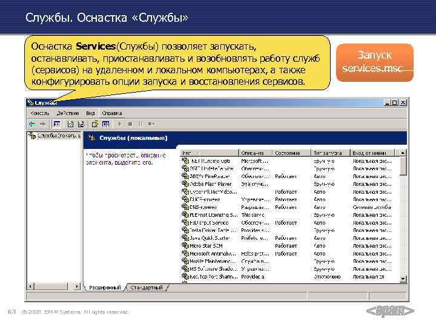Click Авто startup type in DNS-клиент row

(319, 207)
